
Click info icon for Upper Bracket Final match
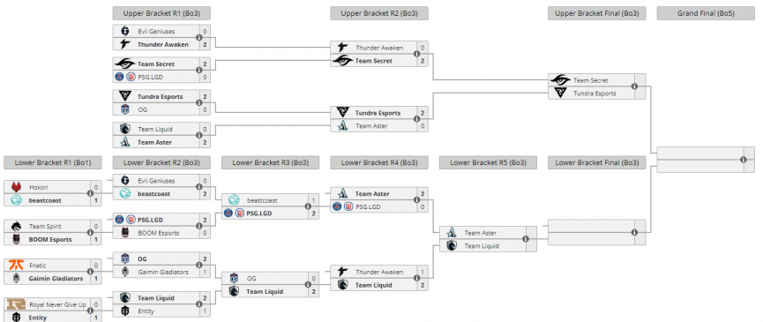(x=634, y=86)
